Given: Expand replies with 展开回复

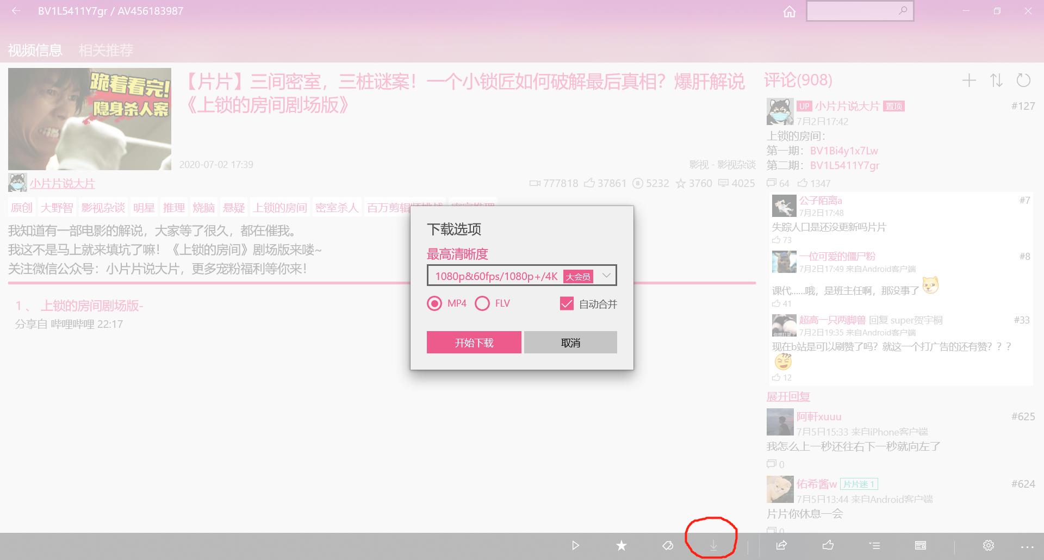Looking at the screenshot, I should 787,396.
